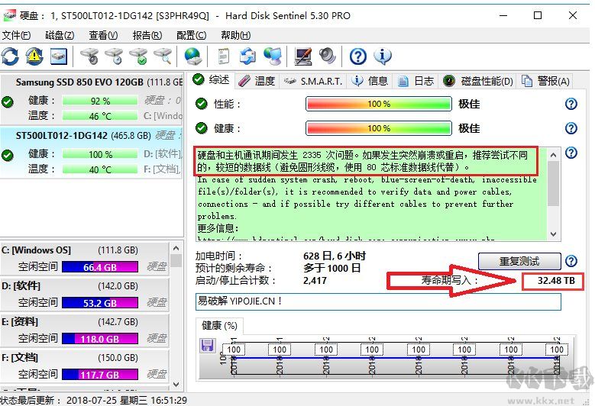Open configuration via monitor with screwdriver icon

click(303, 56)
